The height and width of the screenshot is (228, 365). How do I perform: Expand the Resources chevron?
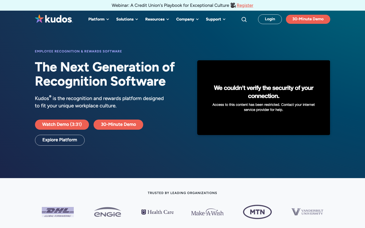pos(168,20)
